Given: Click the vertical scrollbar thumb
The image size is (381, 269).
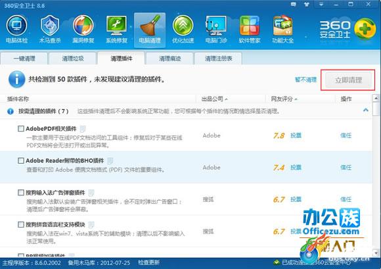Looking at the screenshot, I should (x=376, y=109).
